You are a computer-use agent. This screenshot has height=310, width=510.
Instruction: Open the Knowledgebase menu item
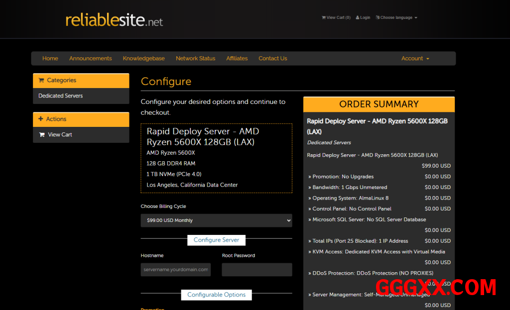coord(144,58)
